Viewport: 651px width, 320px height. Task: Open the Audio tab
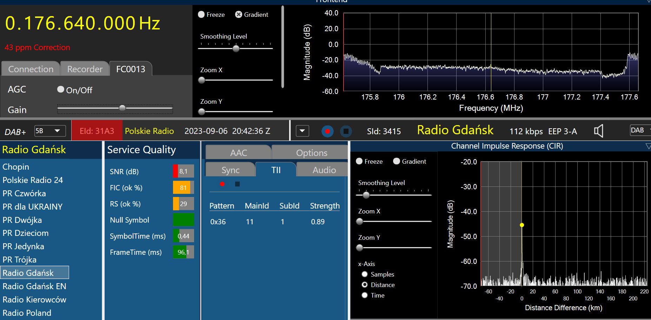click(x=324, y=170)
